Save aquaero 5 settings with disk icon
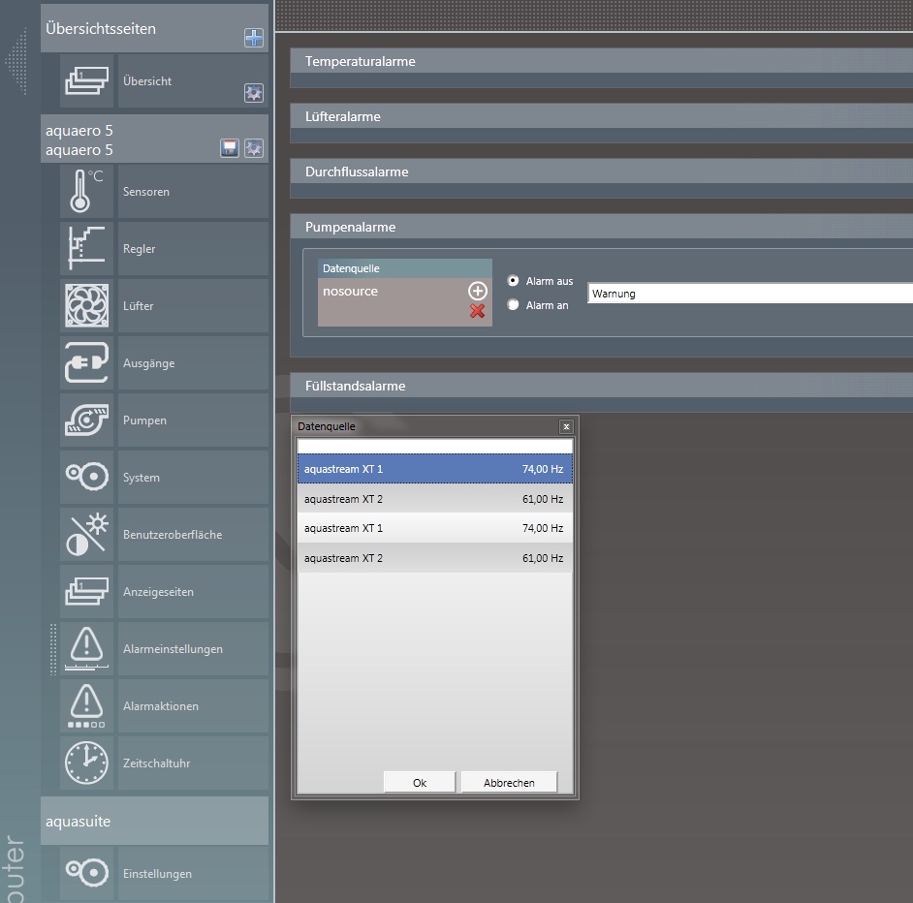The width and height of the screenshot is (913, 903). [x=230, y=148]
